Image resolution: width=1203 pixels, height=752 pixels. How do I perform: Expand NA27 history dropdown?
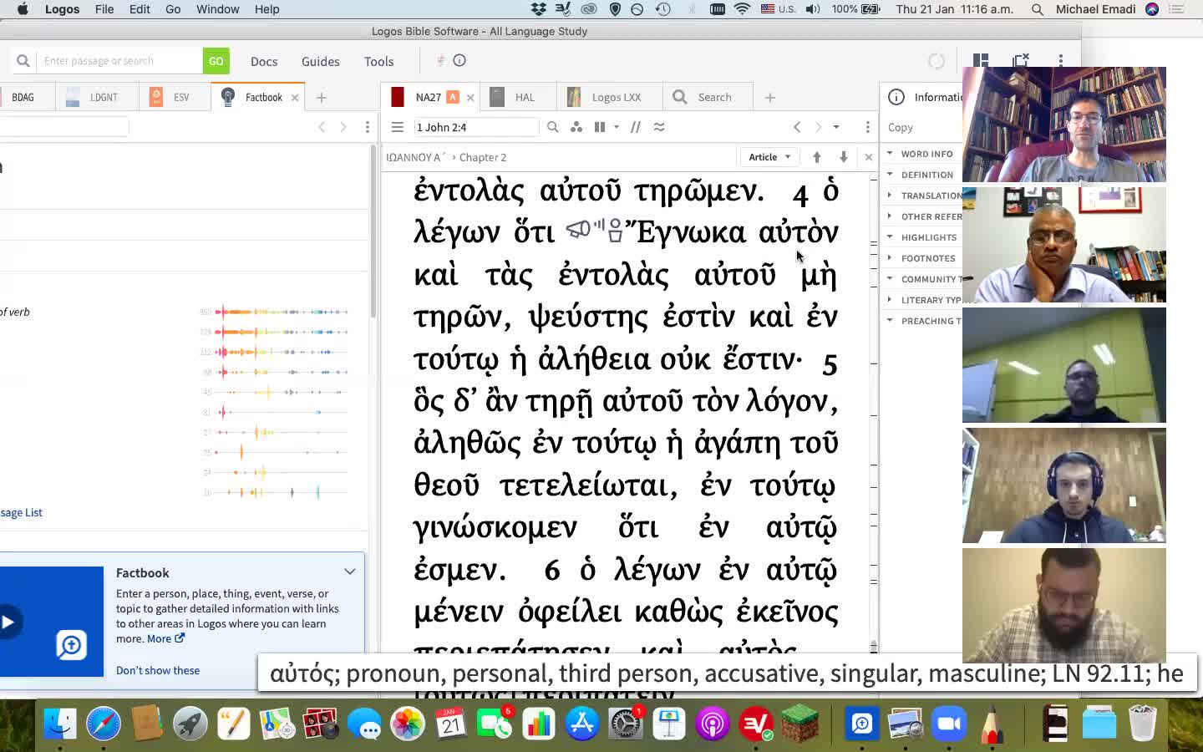pyautogui.click(x=836, y=127)
